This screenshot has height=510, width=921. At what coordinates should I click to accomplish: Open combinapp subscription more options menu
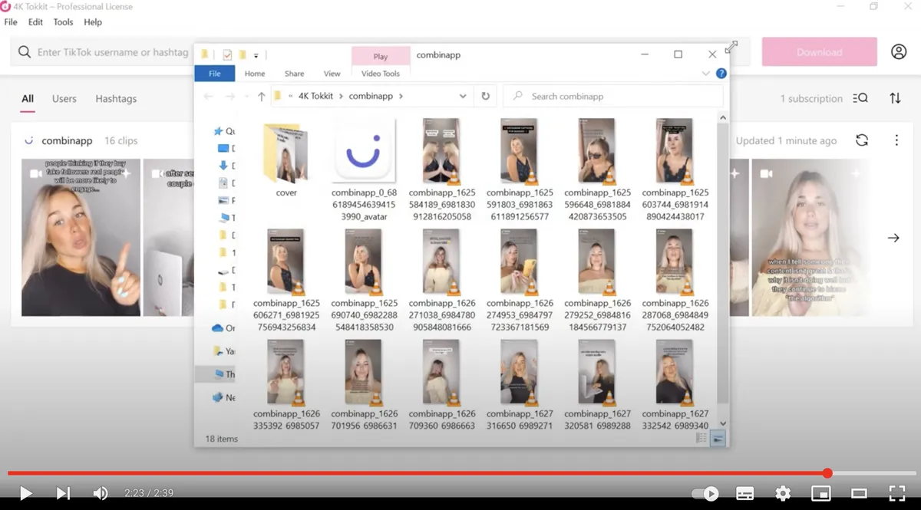[x=896, y=140]
